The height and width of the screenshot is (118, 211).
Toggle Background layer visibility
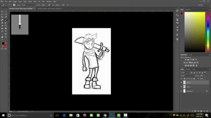point(181,91)
